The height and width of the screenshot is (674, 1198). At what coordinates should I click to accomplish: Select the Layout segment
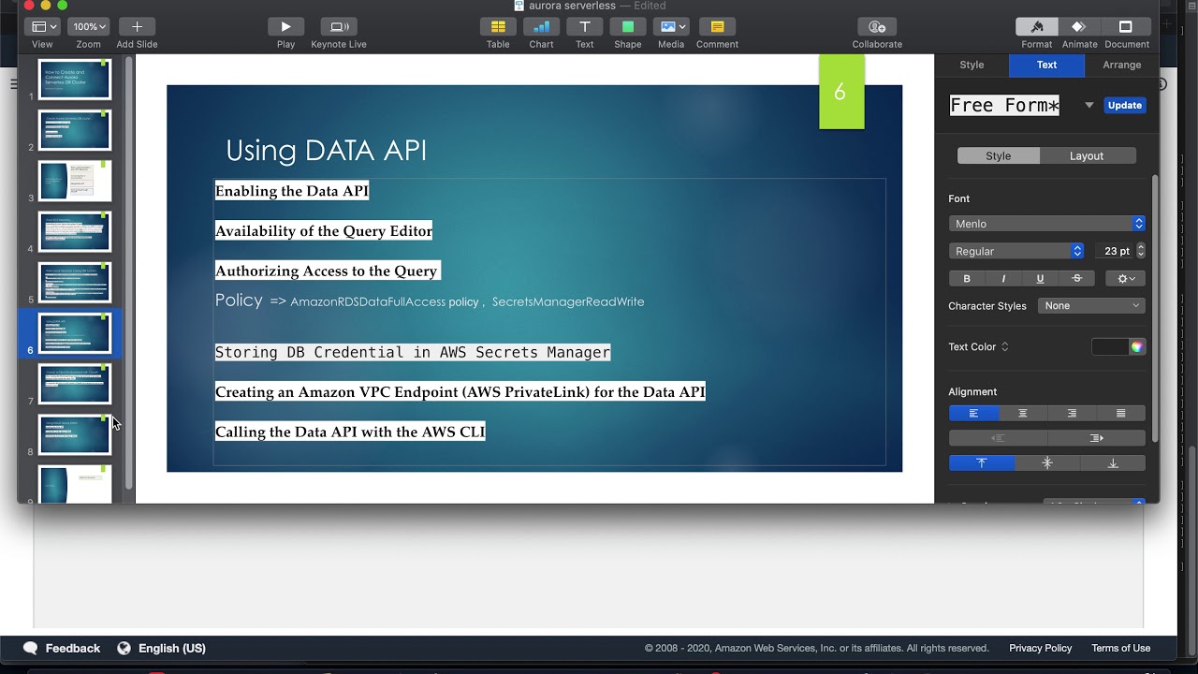tap(1087, 156)
